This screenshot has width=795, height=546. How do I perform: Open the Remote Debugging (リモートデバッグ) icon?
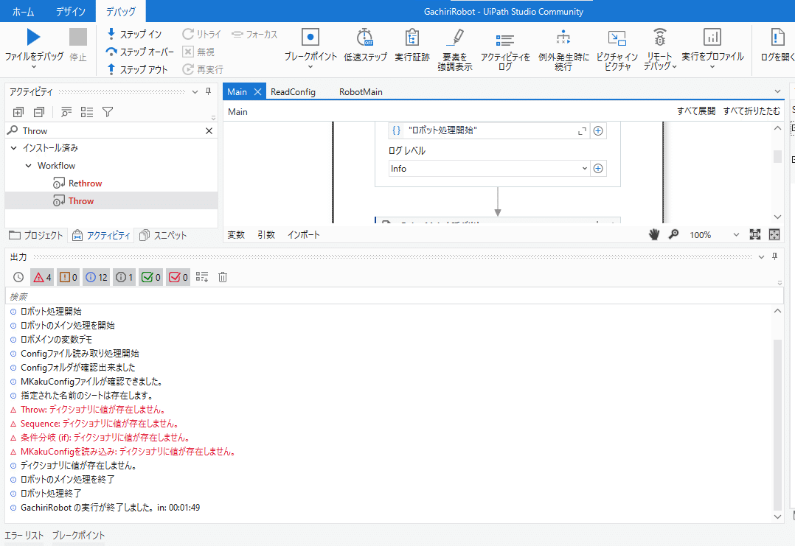click(x=659, y=37)
